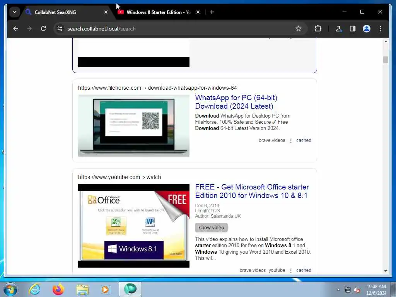
Task: Open the Chrome three-dot menu
Action: [381, 29]
